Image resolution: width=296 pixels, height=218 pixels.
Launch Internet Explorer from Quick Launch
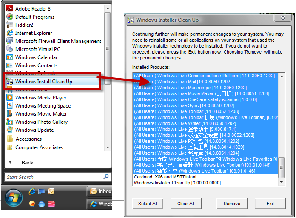click(32, 191)
